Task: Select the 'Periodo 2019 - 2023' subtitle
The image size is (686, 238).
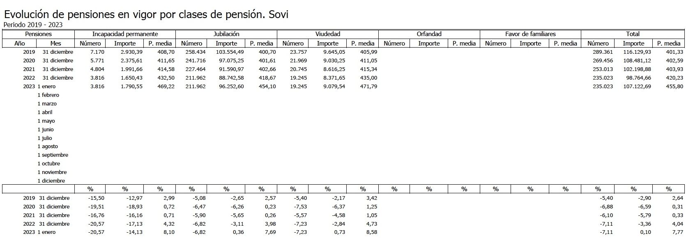Action: [33, 25]
